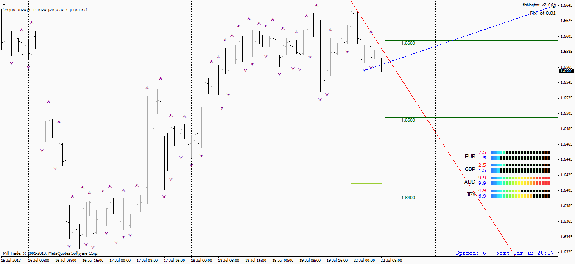The image size is (575, 264).
Task: Click the '22 Jul 08:00' time axis label
Action: click(x=391, y=261)
